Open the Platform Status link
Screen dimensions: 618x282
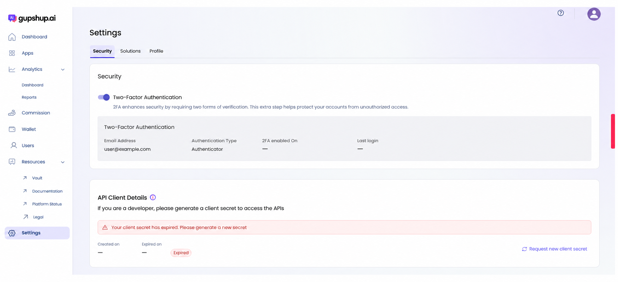pyautogui.click(x=47, y=204)
